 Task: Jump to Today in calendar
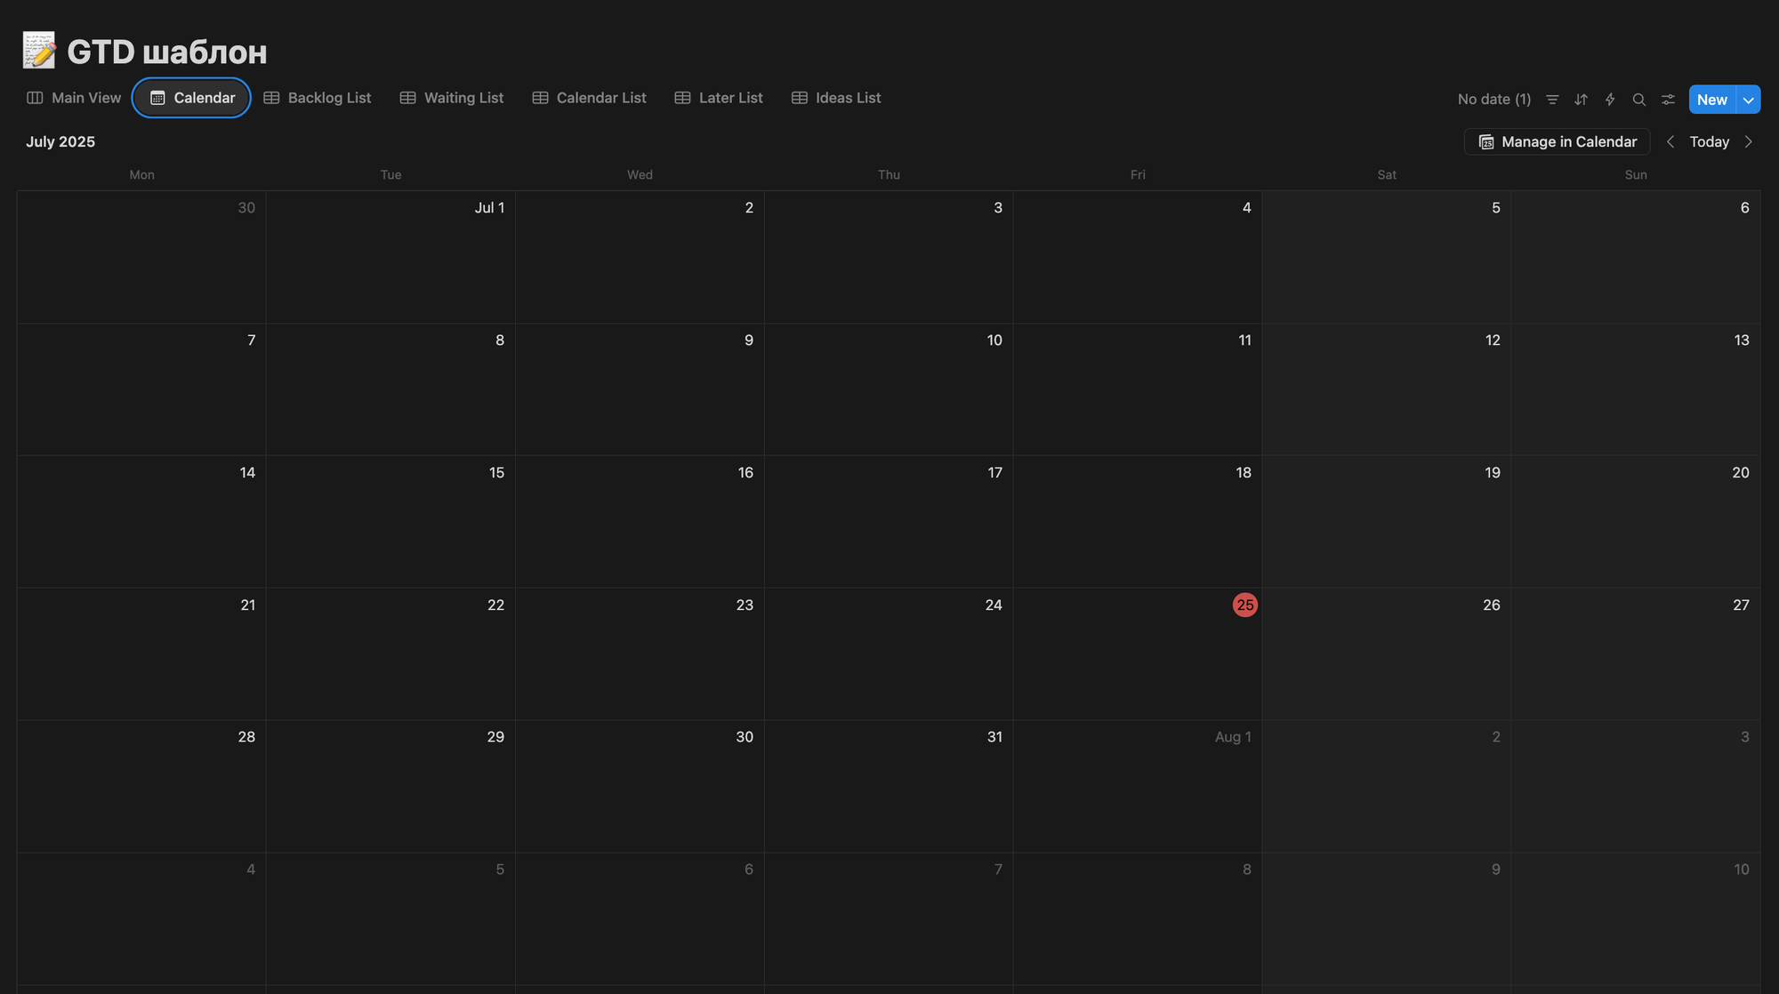(1709, 142)
